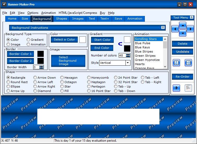The width and height of the screenshot is (197, 144).
Task: Switch to the Shapes tab
Action: point(62,19)
